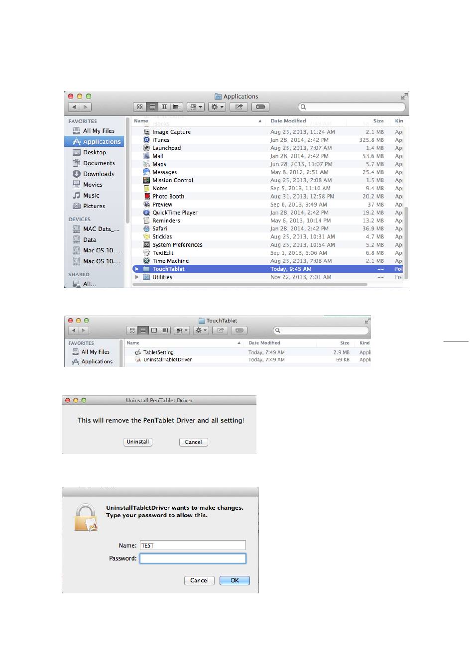Click the search field in the Applications window
This screenshot has height=669, width=473.
click(352, 107)
